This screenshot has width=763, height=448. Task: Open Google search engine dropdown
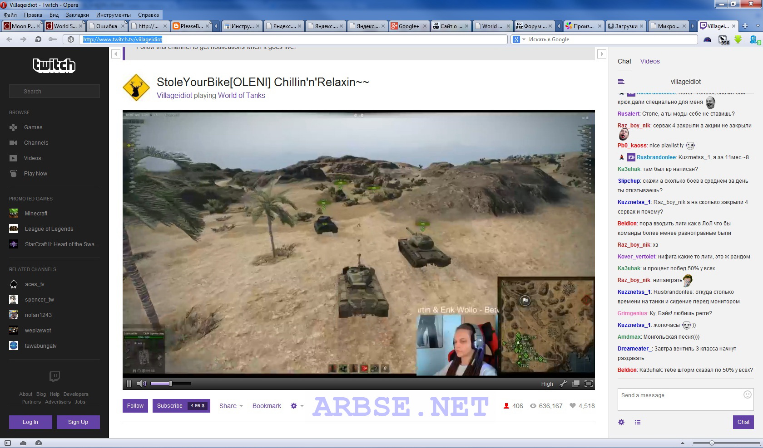tap(519, 39)
